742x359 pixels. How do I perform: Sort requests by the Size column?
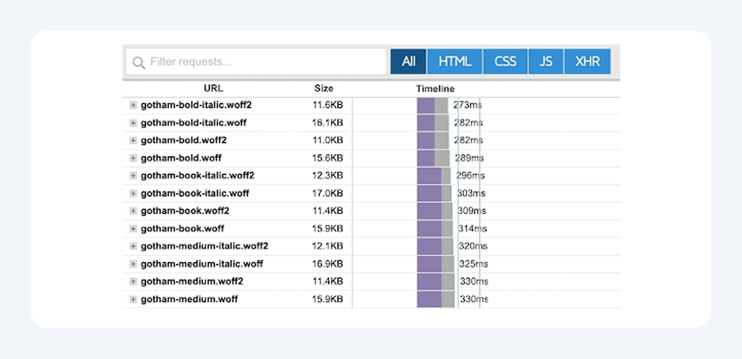point(323,89)
